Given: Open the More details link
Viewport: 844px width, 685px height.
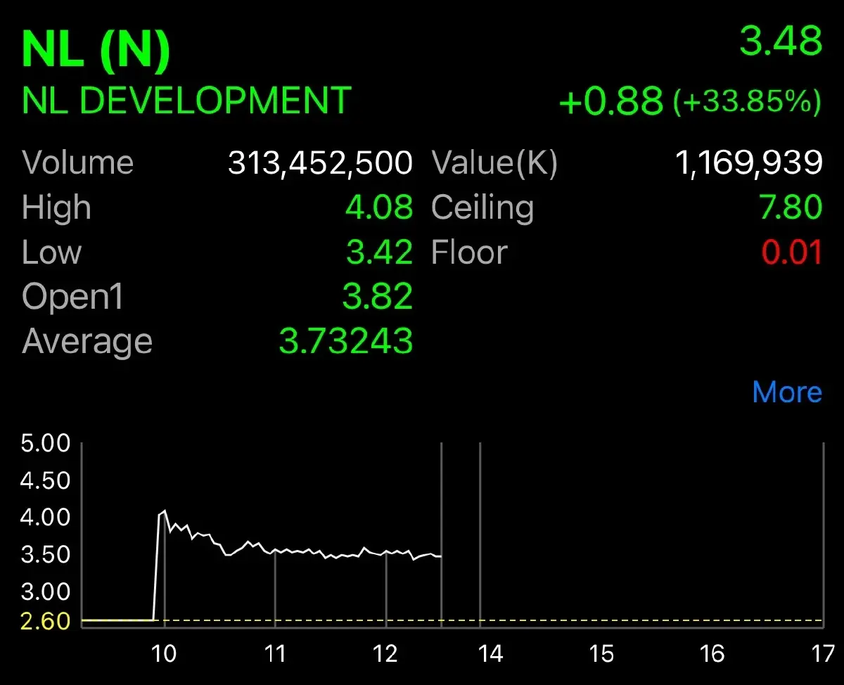Looking at the screenshot, I should (787, 392).
